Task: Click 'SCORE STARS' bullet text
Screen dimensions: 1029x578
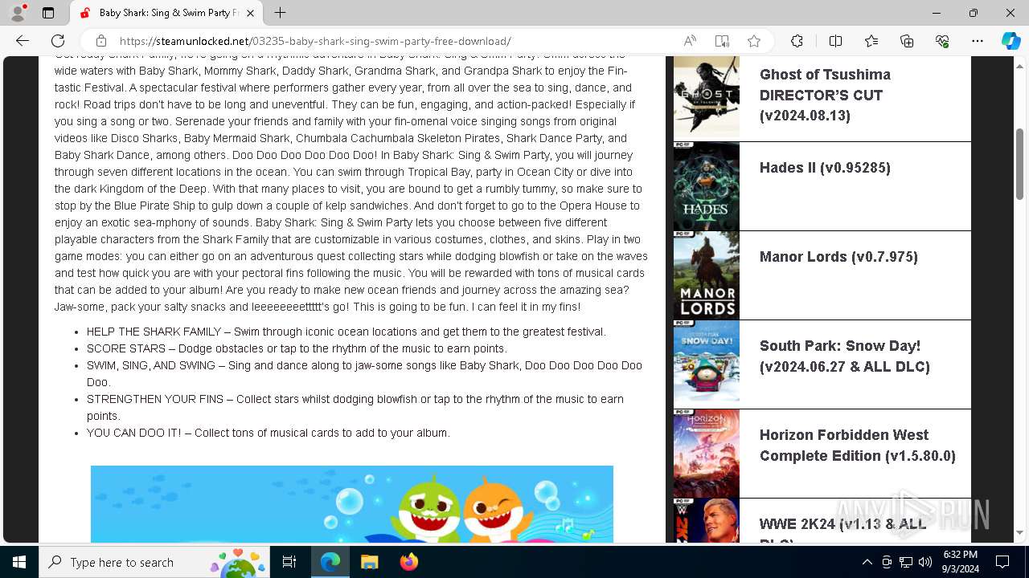Action: pyautogui.click(x=297, y=348)
